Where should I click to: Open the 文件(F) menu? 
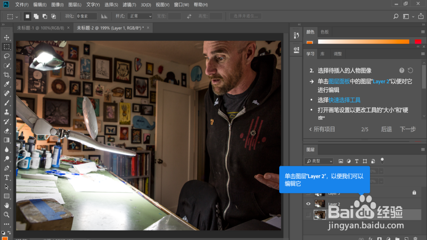pyautogui.click(x=22, y=5)
